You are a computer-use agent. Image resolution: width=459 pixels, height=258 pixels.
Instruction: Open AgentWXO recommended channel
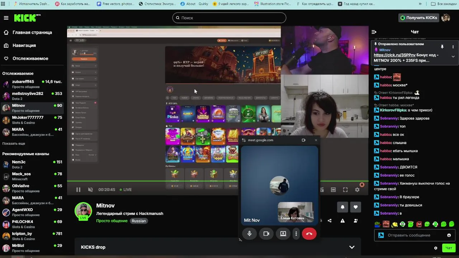pyautogui.click(x=32, y=212)
